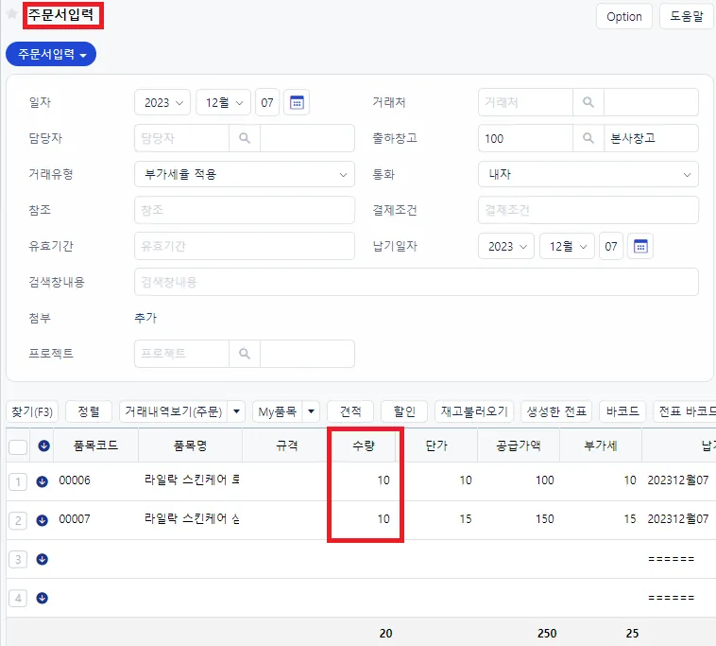This screenshot has height=646, width=716.
Task: Open the 통화 내자 dropdown
Action: click(x=588, y=174)
